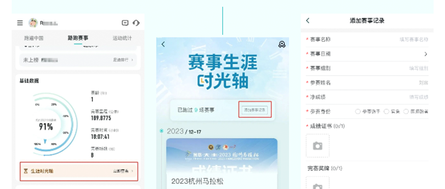Open the messages icon beside headset
This screenshot has height=189, width=445.
pos(125,23)
